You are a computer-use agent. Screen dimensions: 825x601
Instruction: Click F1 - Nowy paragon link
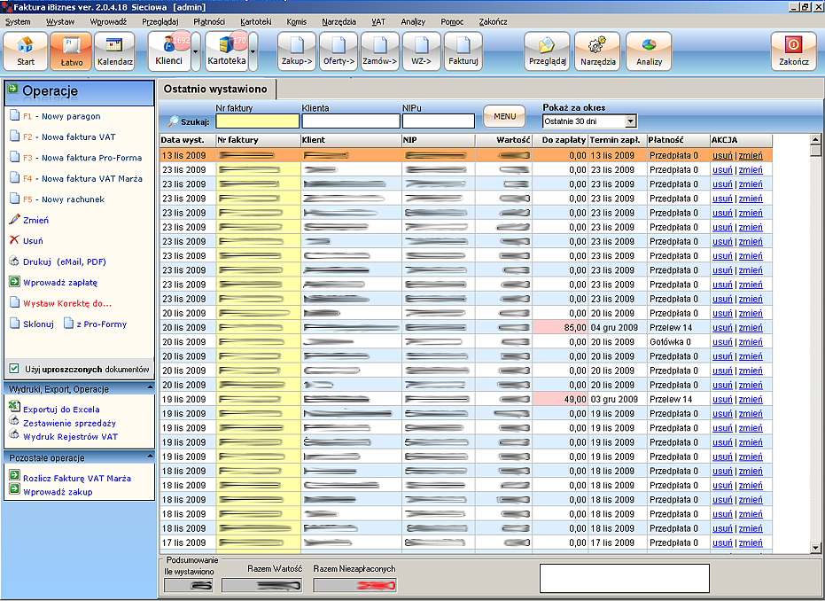pos(61,116)
